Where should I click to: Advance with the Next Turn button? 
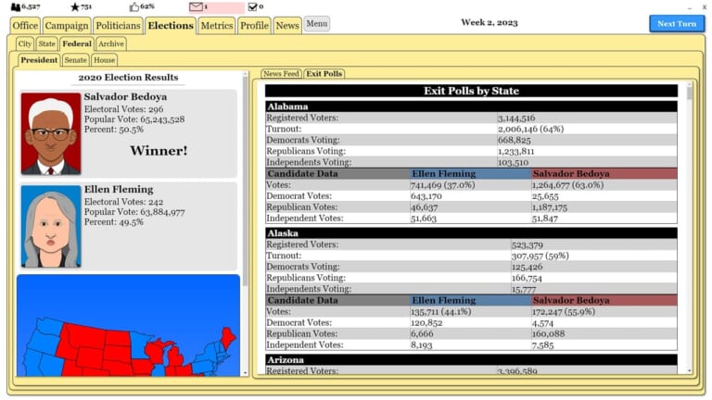tap(676, 24)
